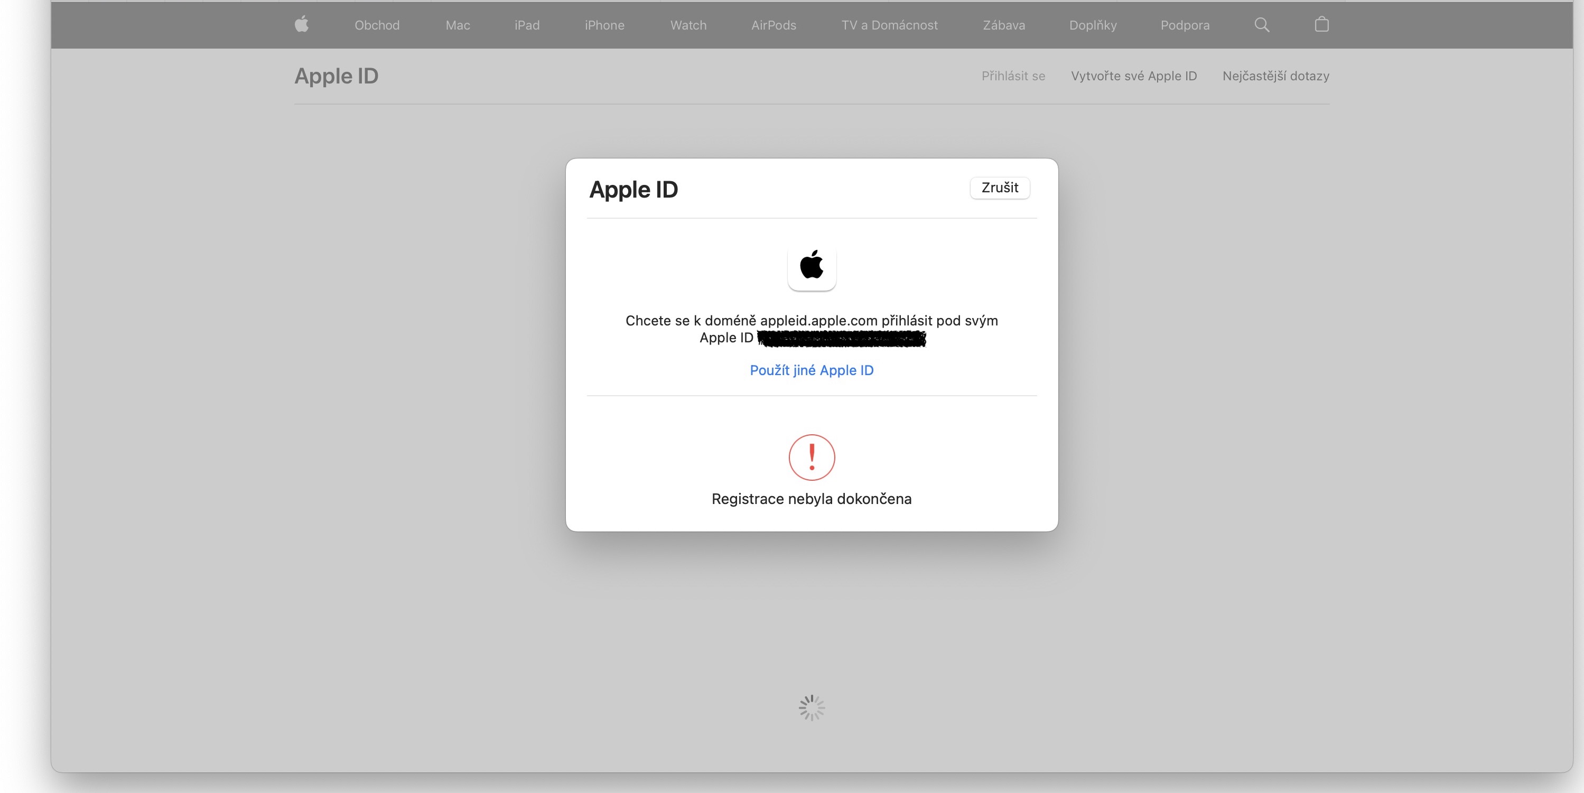
Task: Open the Watch navigation item
Action: (688, 25)
